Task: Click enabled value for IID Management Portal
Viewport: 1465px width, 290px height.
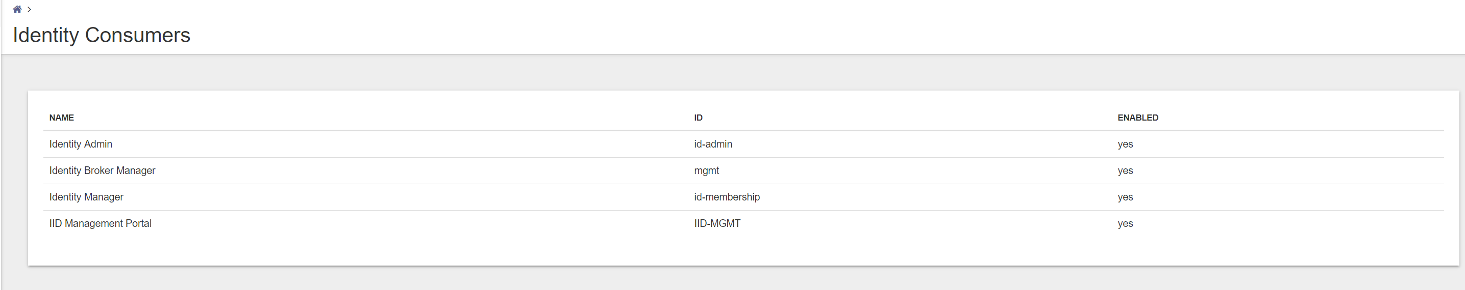Action: coord(1125,223)
